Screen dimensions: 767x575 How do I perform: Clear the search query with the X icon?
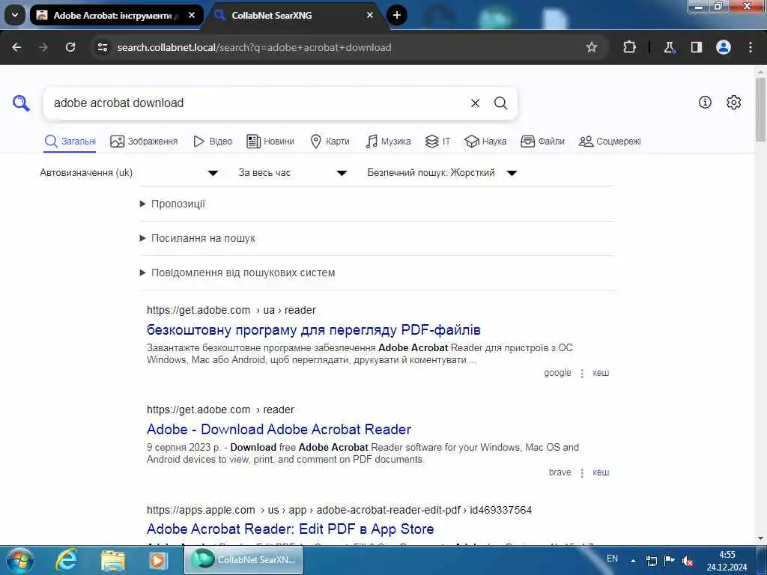pyautogui.click(x=475, y=103)
